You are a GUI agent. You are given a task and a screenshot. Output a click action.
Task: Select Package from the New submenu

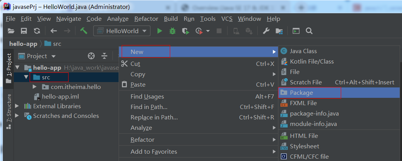(x=301, y=92)
